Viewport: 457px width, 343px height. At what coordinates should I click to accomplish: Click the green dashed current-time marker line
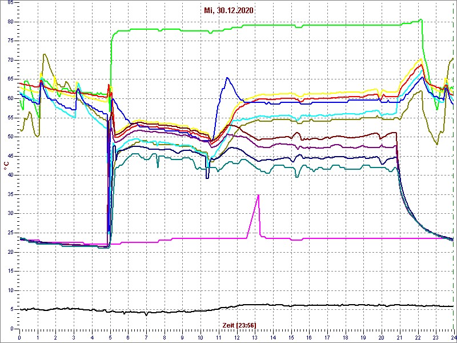pos(453,166)
